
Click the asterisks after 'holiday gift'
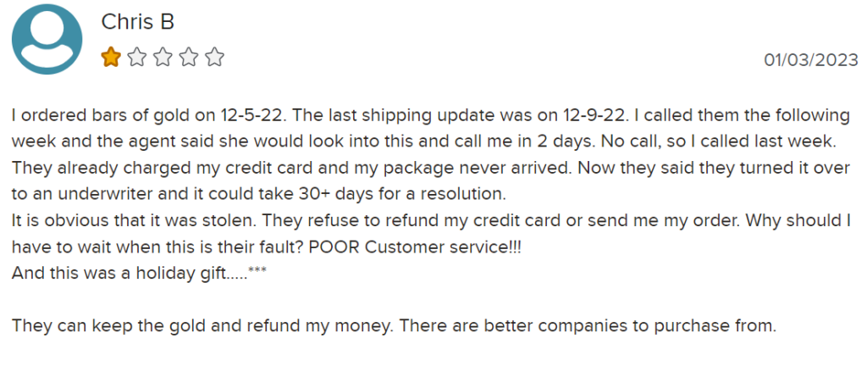click(x=257, y=269)
